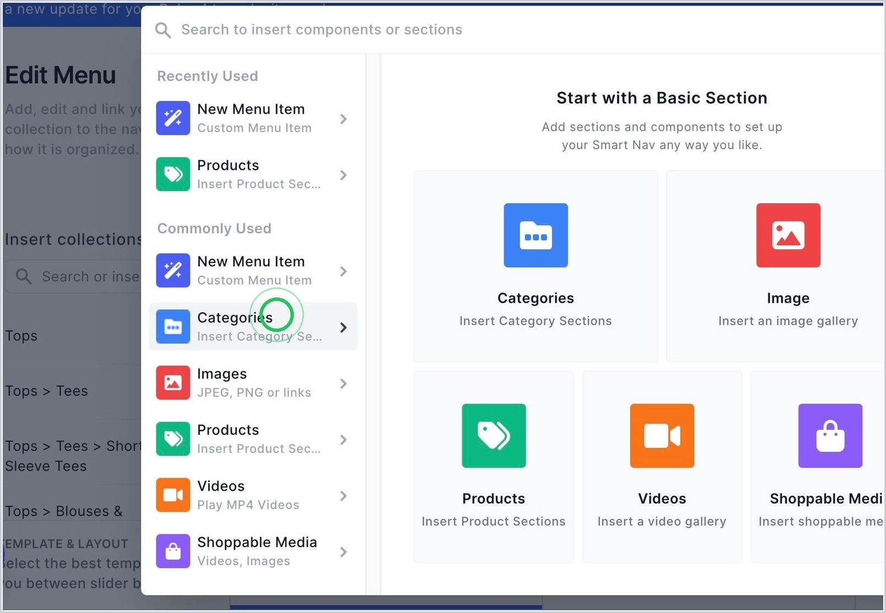
Task: Click the 'Images' title in the list
Action: point(222,374)
